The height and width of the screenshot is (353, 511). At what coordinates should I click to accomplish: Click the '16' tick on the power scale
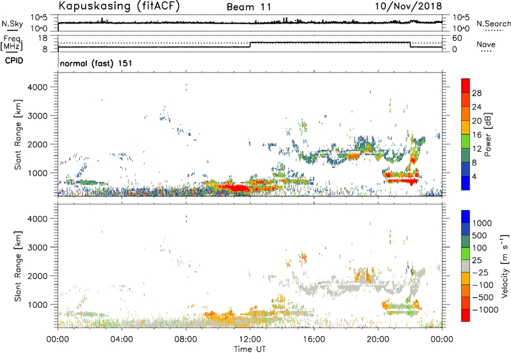[477, 135]
